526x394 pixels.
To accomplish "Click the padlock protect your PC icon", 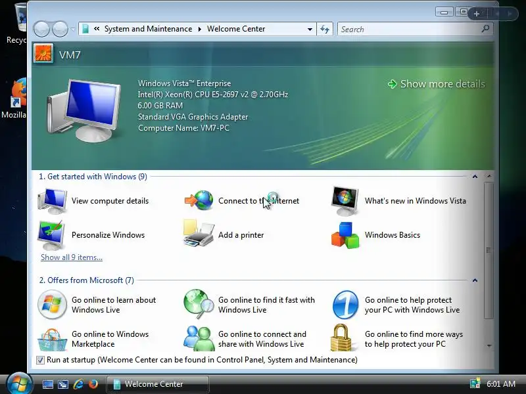I will click(341, 338).
